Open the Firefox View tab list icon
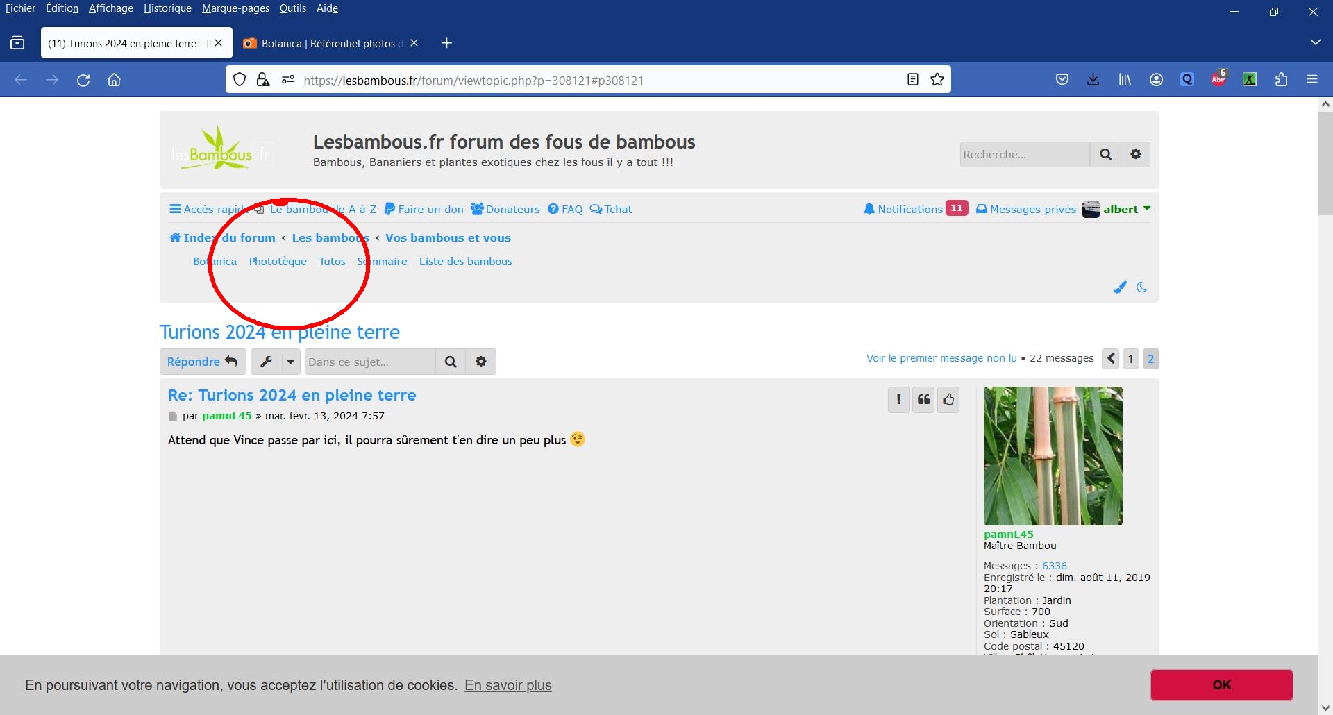 [x=18, y=43]
